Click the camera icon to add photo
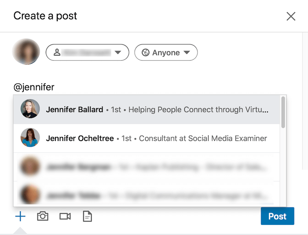308x235 pixels. [43, 216]
